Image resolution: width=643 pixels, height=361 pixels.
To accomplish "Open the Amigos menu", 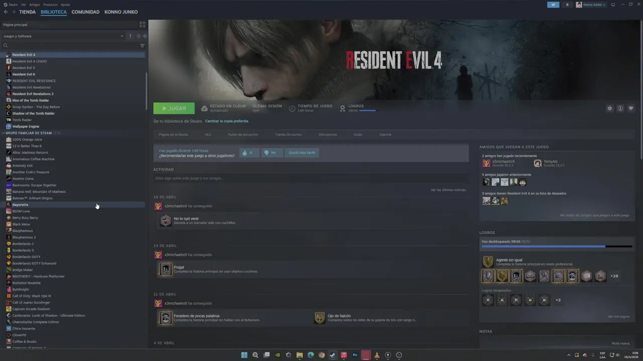I will coord(35,5).
